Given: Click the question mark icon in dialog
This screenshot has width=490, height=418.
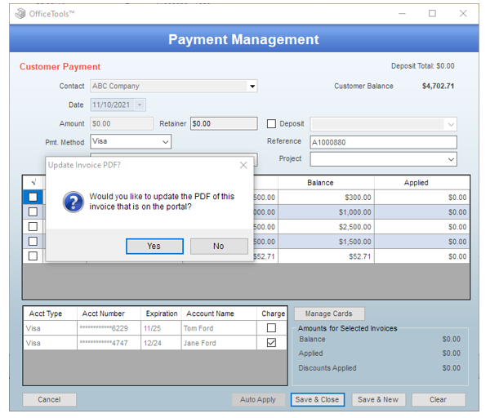Looking at the screenshot, I should click(73, 202).
